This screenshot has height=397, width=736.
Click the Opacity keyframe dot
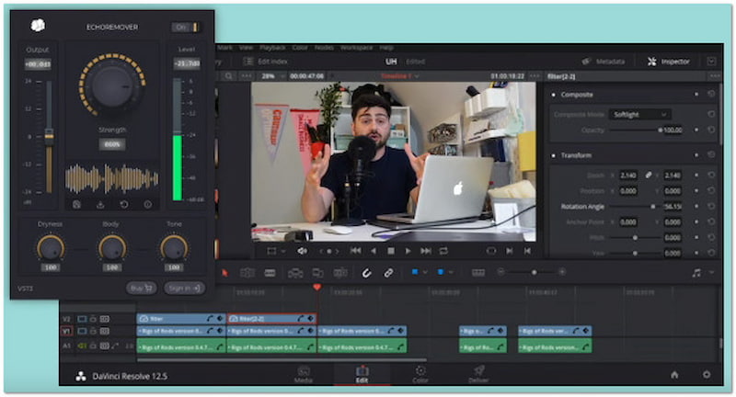[696, 130]
